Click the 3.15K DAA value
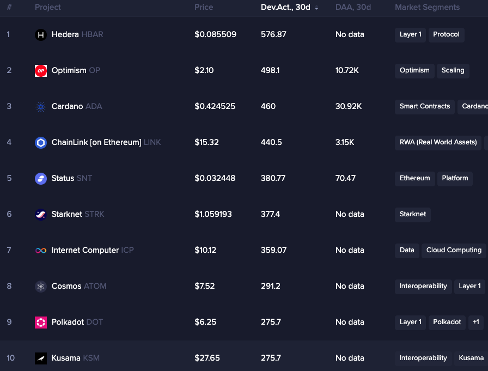 click(x=345, y=142)
